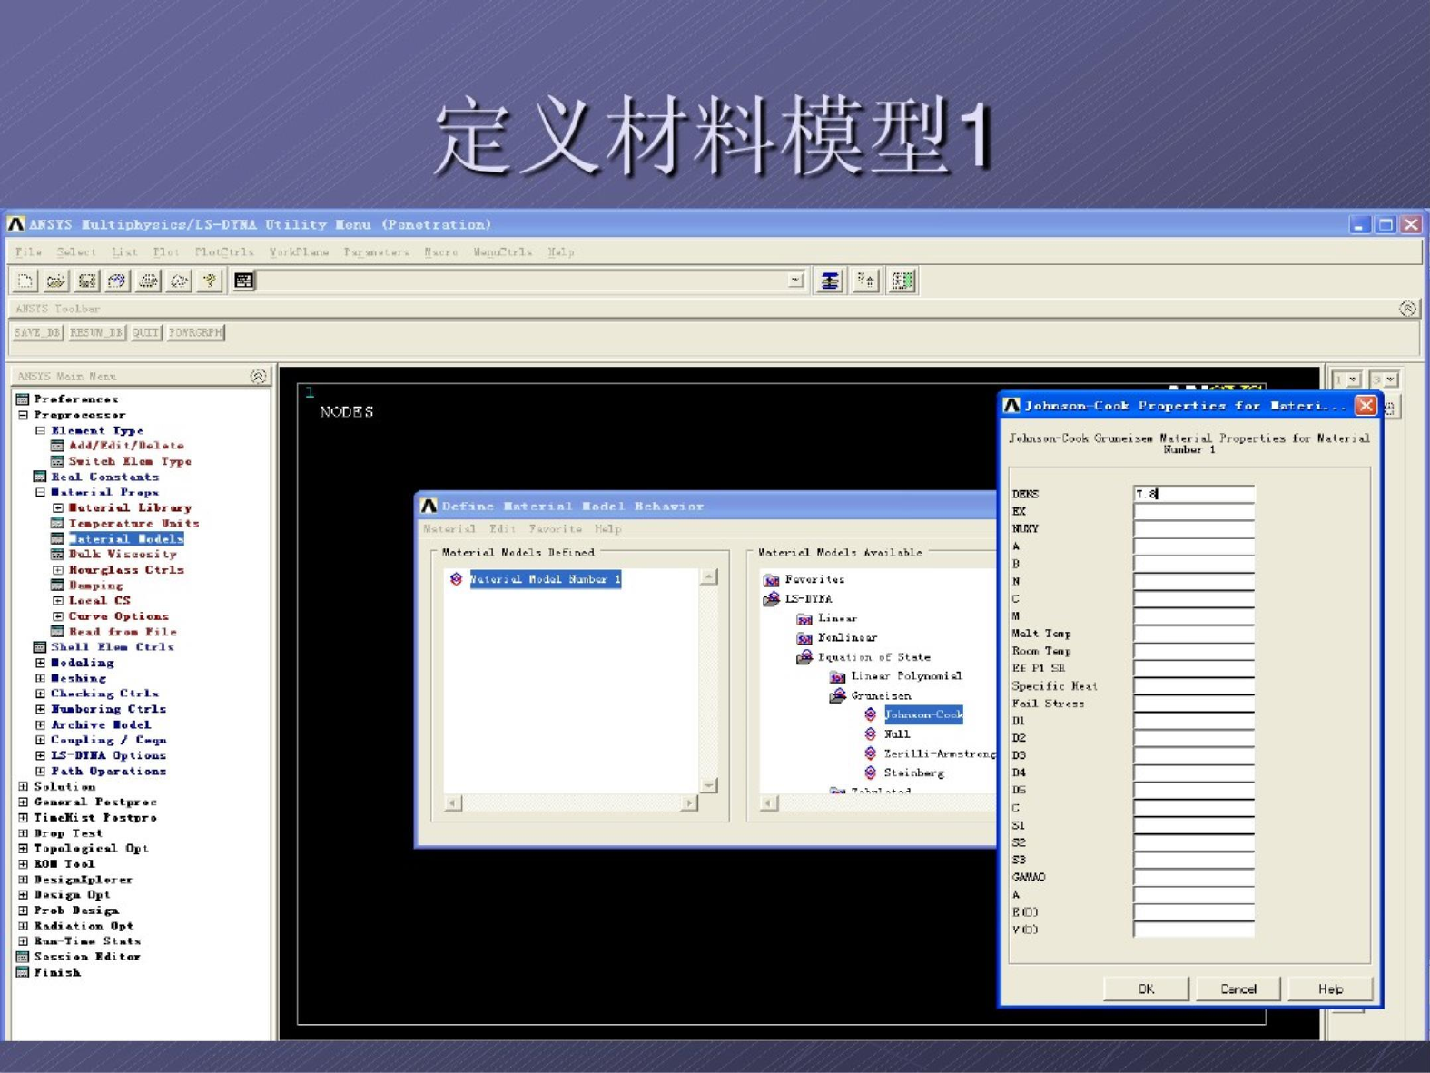Open Material menu in Define Material dialog
The width and height of the screenshot is (1430, 1073).
[449, 529]
